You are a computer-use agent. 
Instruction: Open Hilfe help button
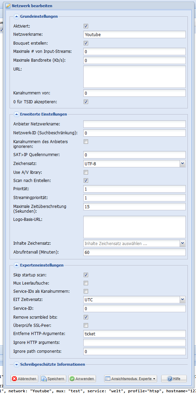click(x=174, y=378)
